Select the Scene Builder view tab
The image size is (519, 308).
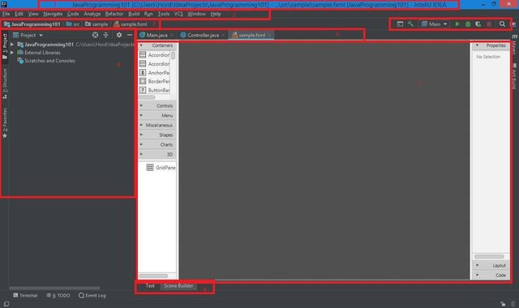(178, 285)
